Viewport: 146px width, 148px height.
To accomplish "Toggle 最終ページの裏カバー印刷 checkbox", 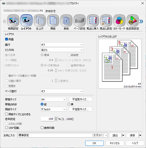I will 6,76.
